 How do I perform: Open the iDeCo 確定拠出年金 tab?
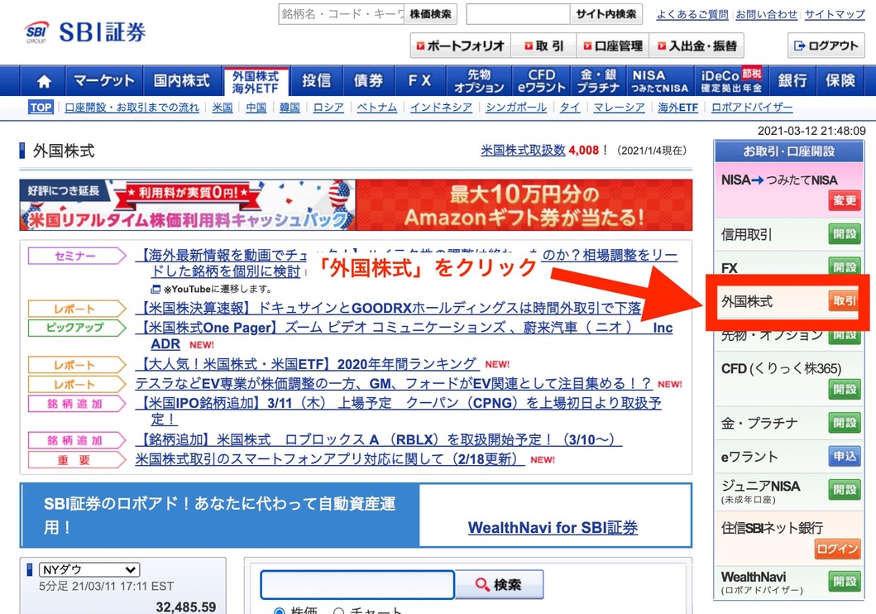[x=730, y=81]
